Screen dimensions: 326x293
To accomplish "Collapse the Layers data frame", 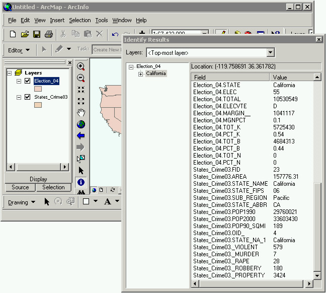I will click(10, 73).
